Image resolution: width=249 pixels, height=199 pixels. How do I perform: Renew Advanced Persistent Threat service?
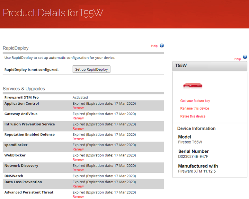coord(78,196)
